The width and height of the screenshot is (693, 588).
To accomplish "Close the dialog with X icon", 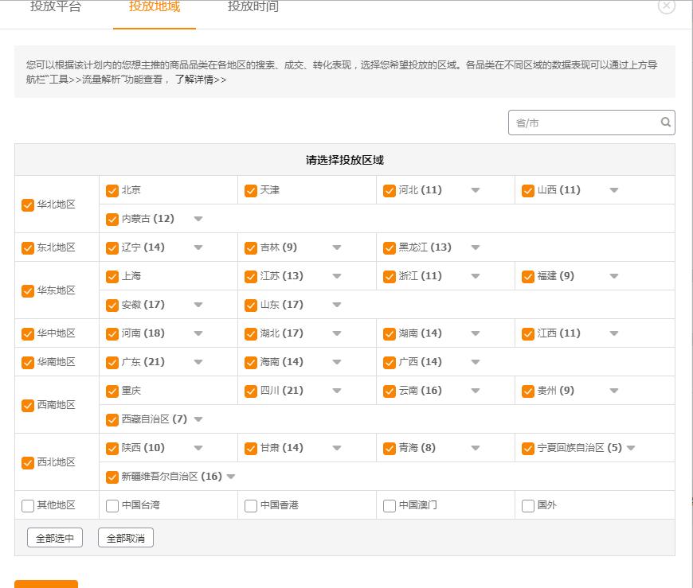I will pyautogui.click(x=667, y=6).
